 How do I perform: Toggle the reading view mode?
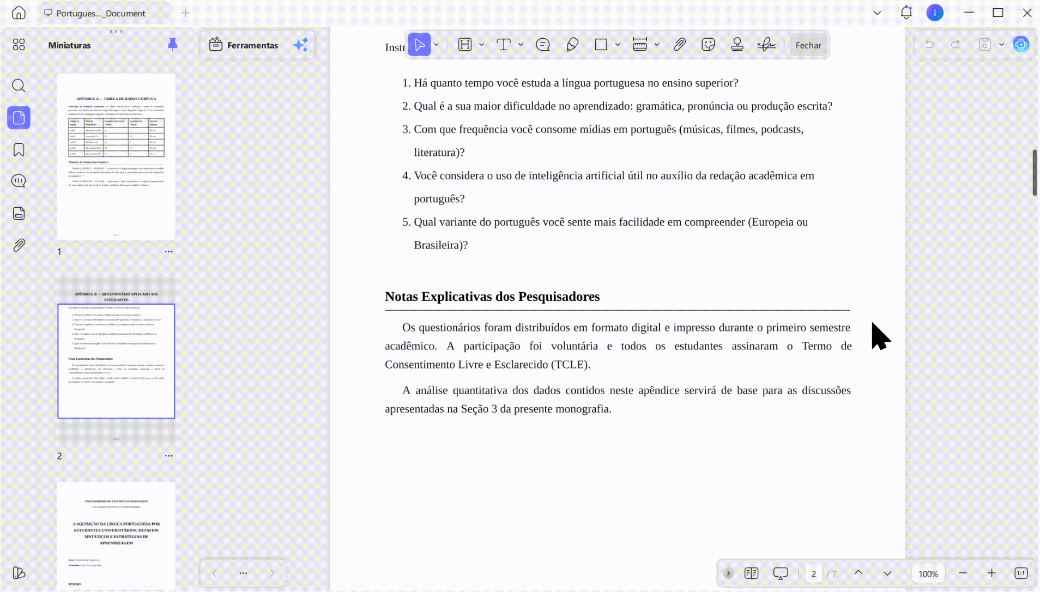tap(751, 573)
